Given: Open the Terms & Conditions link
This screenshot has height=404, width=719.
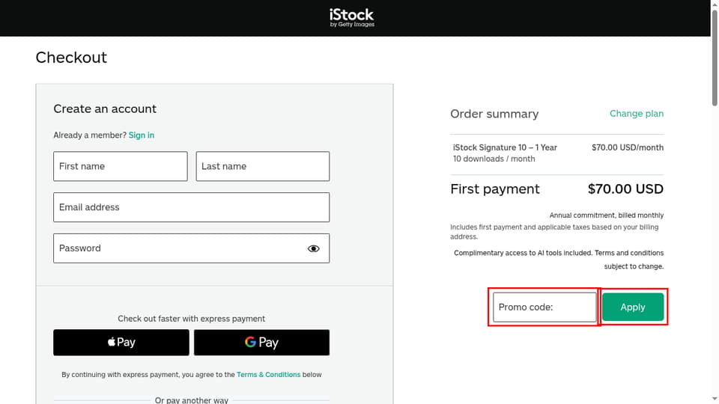Looking at the screenshot, I should (x=268, y=374).
